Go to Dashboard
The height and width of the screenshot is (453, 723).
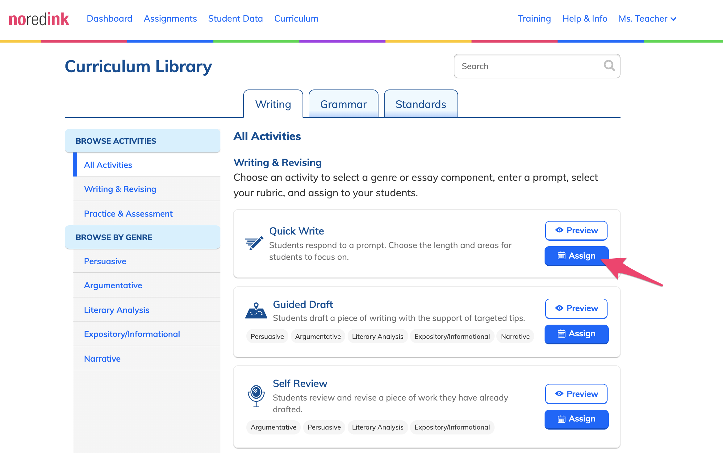(110, 19)
